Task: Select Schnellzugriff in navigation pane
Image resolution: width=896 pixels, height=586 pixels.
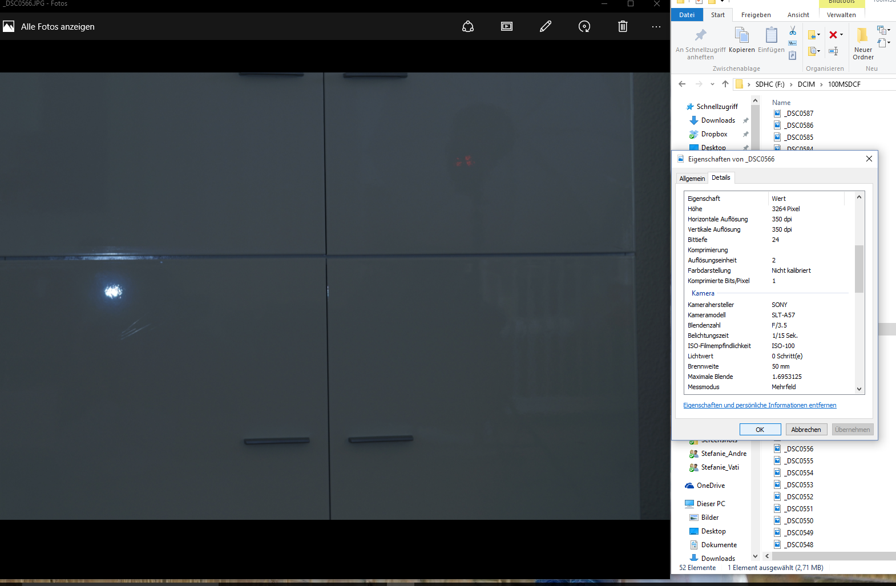Action: [717, 107]
